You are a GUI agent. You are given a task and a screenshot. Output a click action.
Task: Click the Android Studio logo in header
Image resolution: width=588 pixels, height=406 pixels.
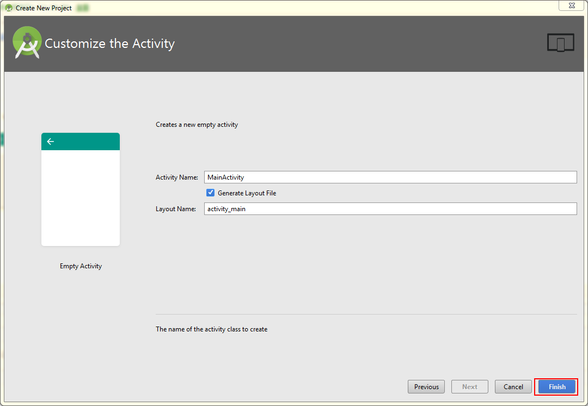(27, 42)
